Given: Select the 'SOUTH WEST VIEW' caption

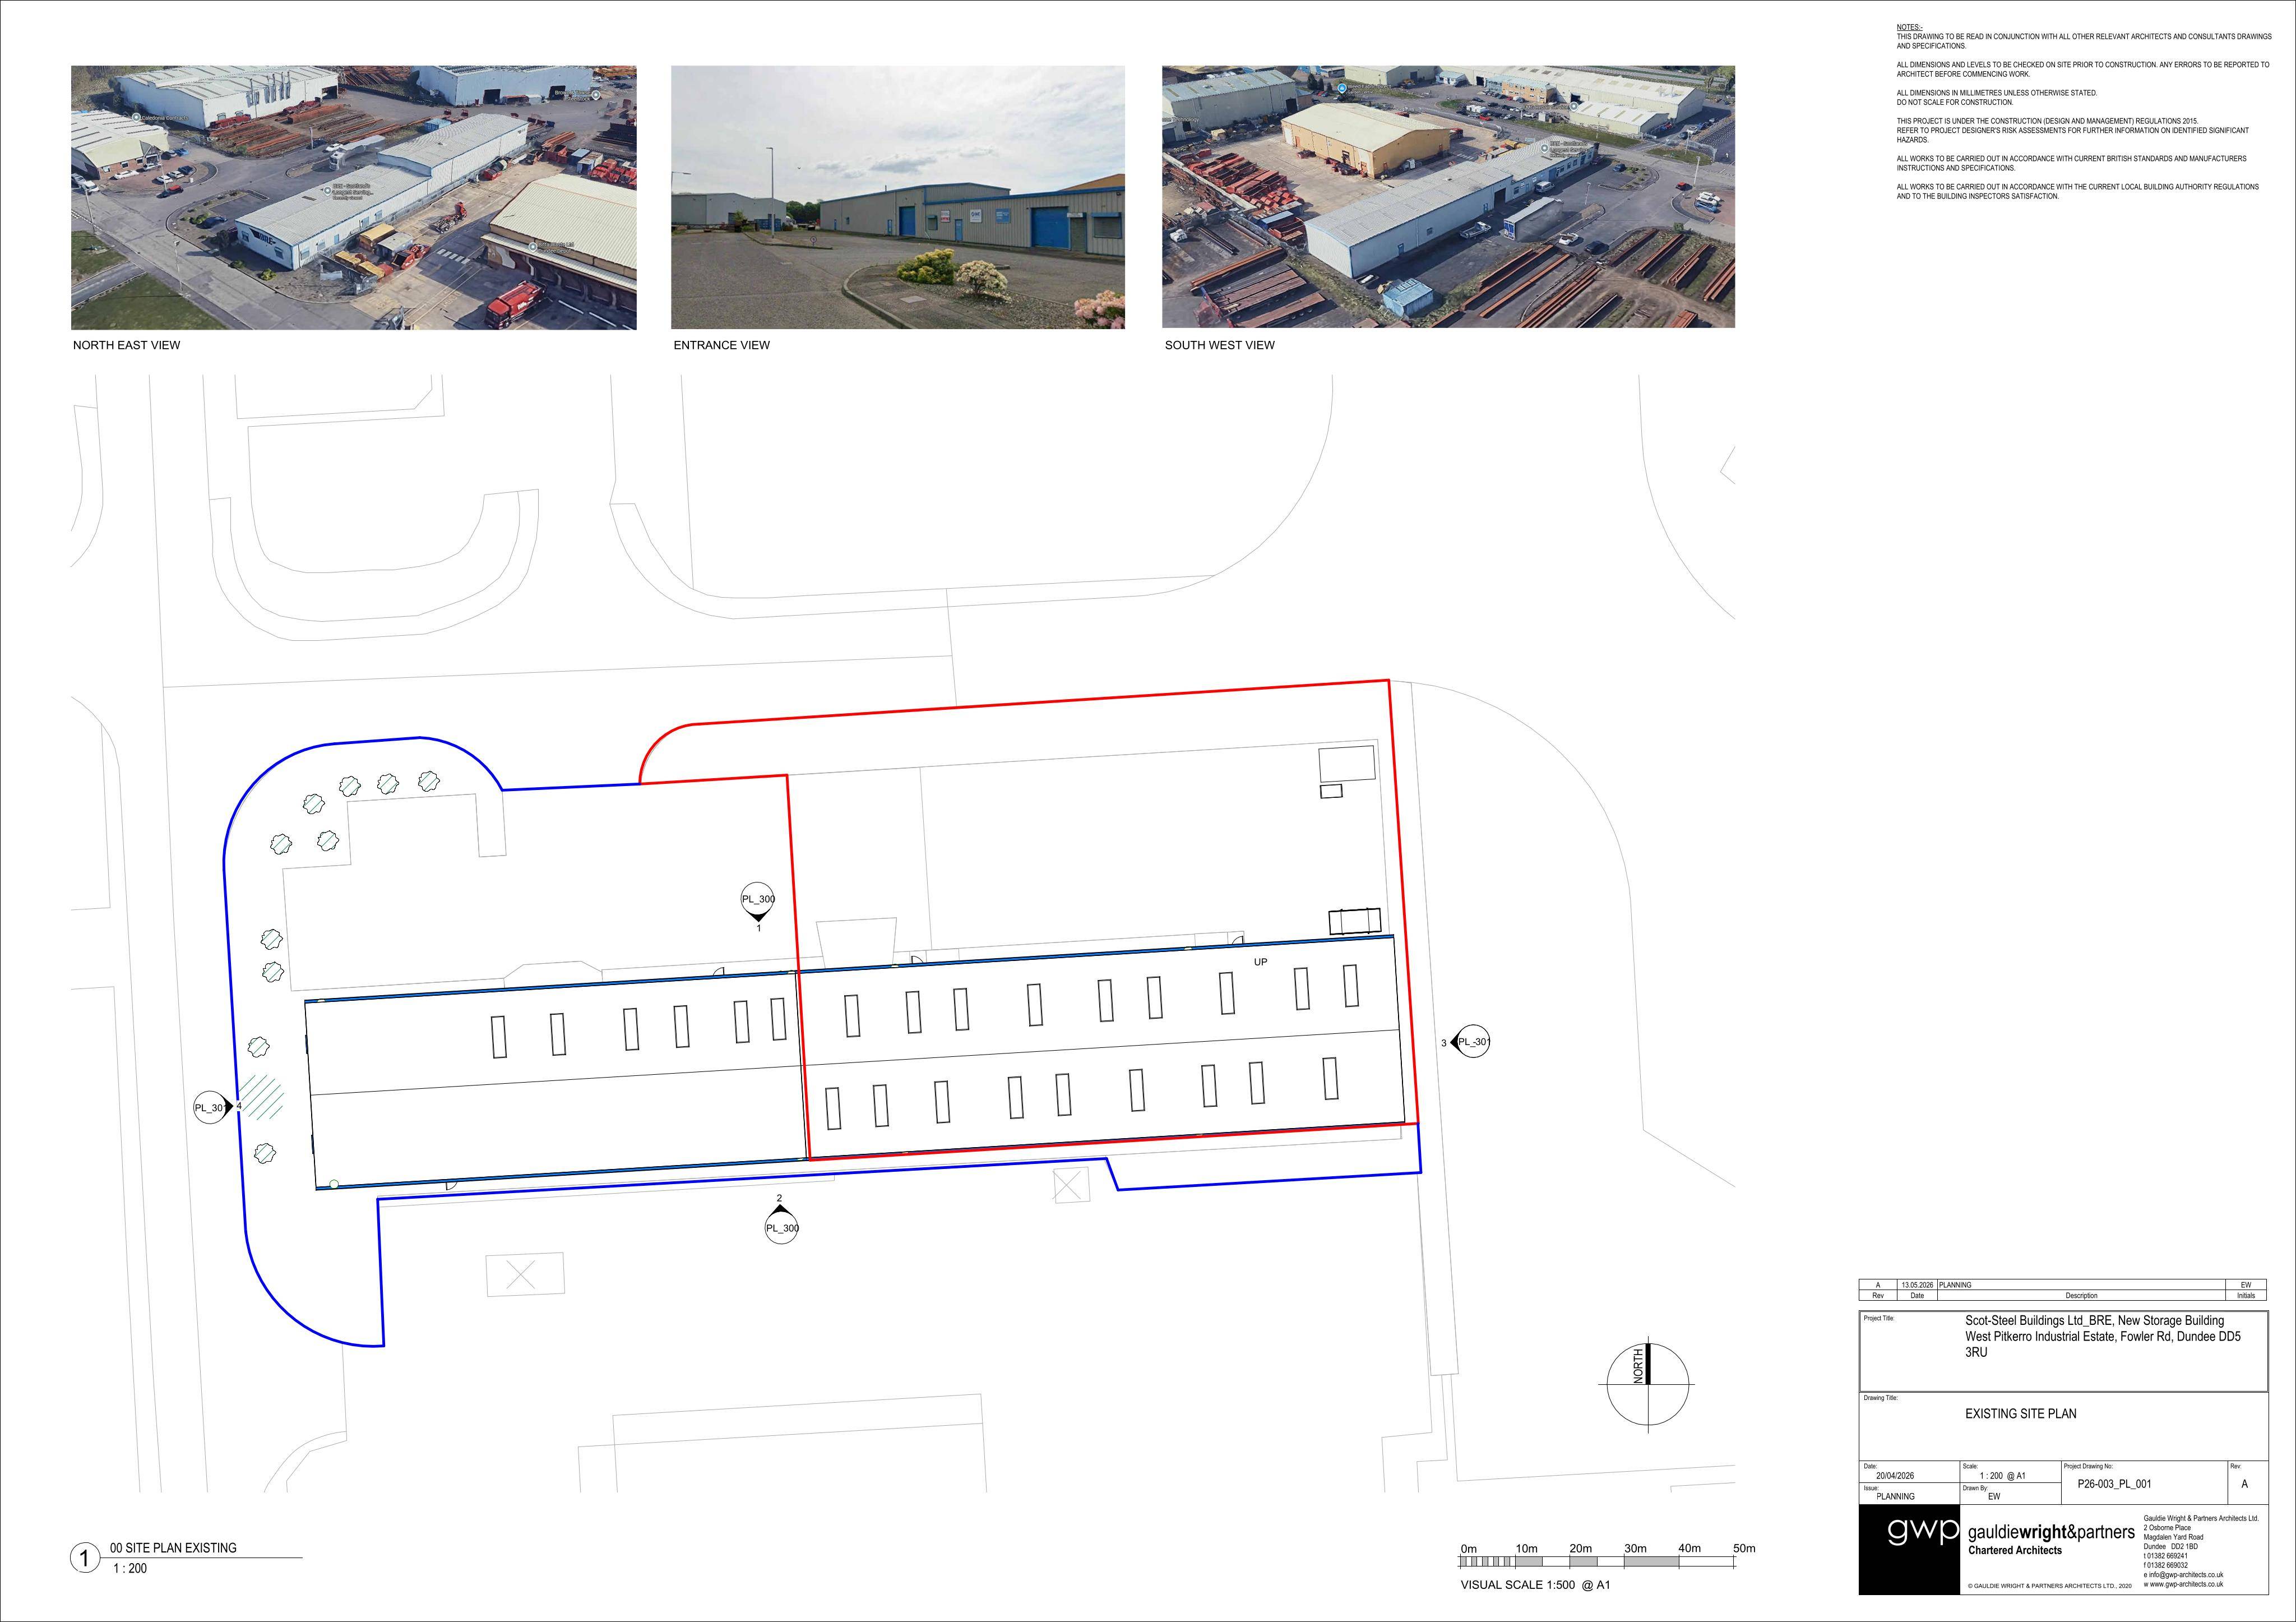Looking at the screenshot, I should [x=1220, y=345].
